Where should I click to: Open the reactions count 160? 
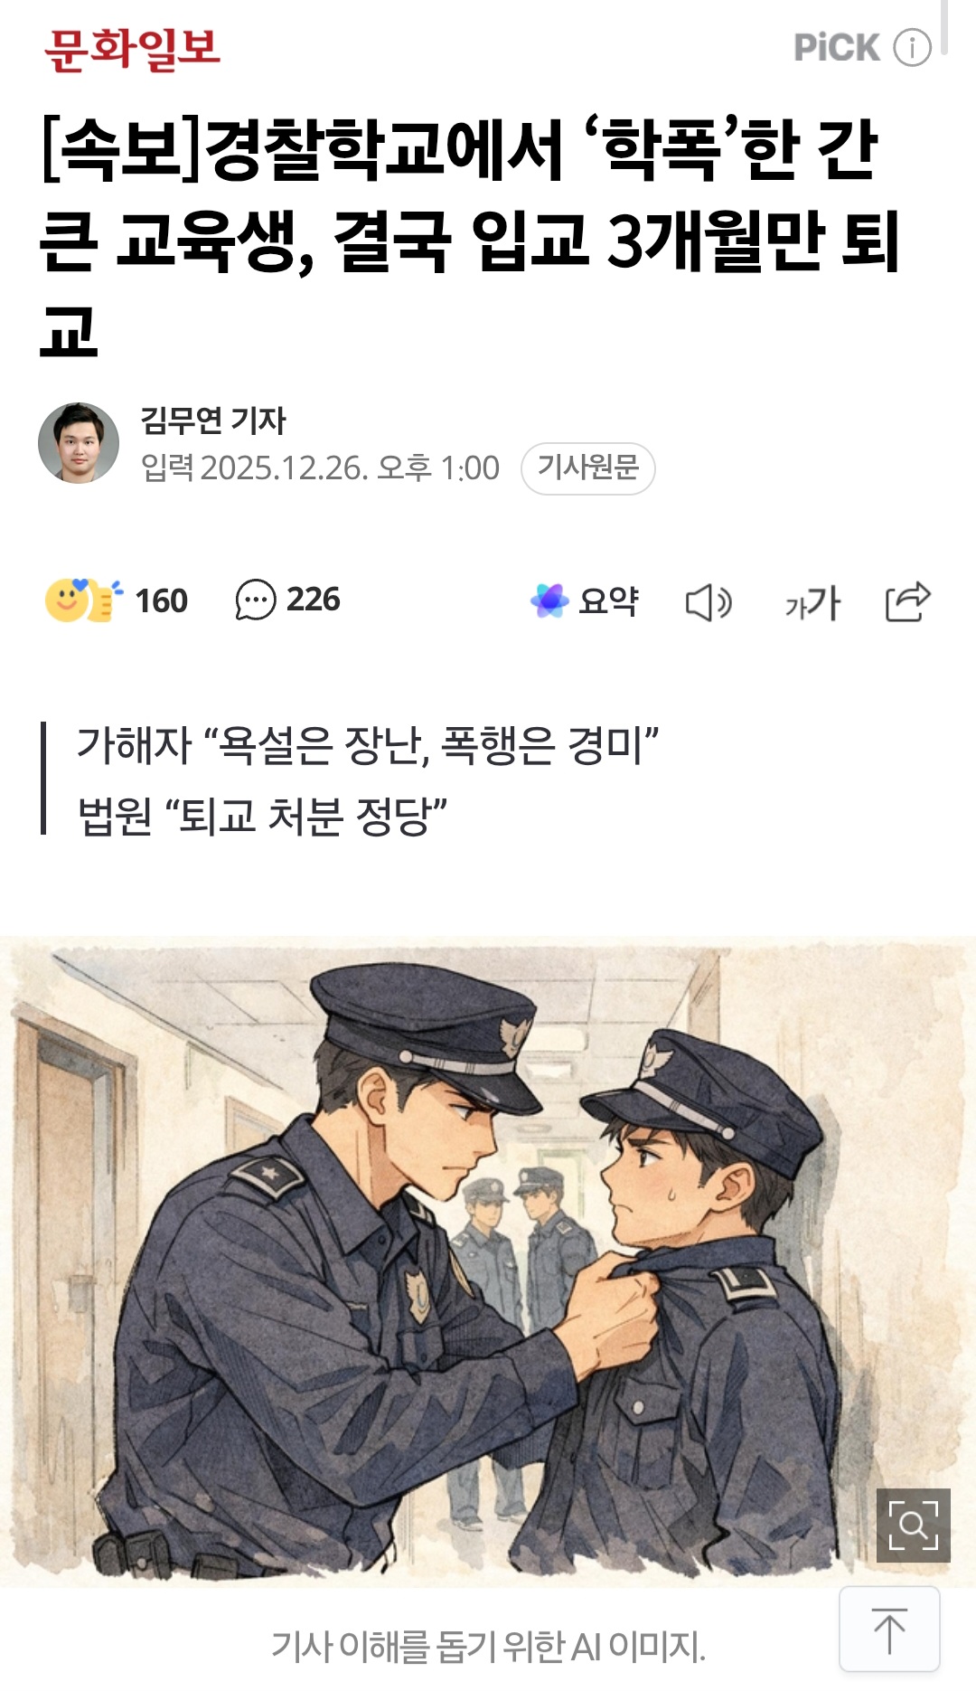(x=161, y=600)
